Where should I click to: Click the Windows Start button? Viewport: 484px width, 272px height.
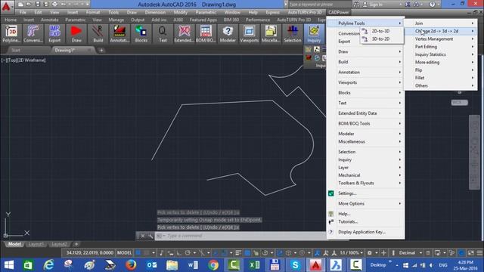pyautogui.click(x=9, y=265)
